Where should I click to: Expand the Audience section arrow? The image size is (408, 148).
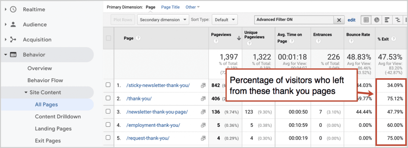(x=6, y=24)
